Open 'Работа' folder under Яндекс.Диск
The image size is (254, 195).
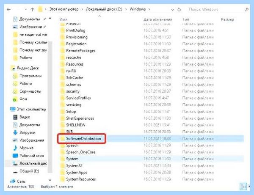(25, 84)
